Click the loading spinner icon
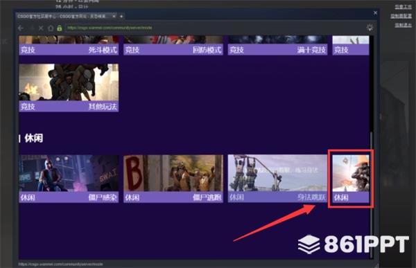 (370, 27)
